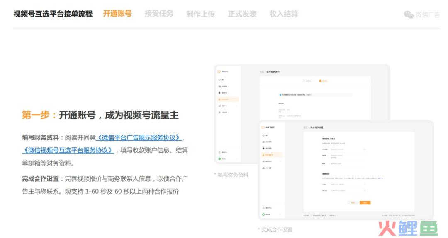Screen dimensions: 448x238
Task: Select highlighted orange sidebar item in 填写财务资料 screenshot
Action: click(x=228, y=99)
